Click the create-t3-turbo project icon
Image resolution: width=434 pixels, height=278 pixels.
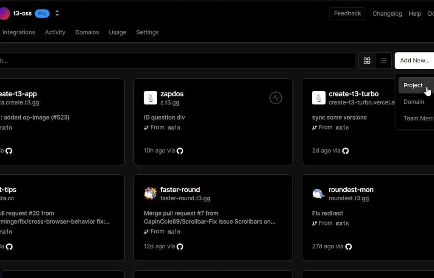319,98
